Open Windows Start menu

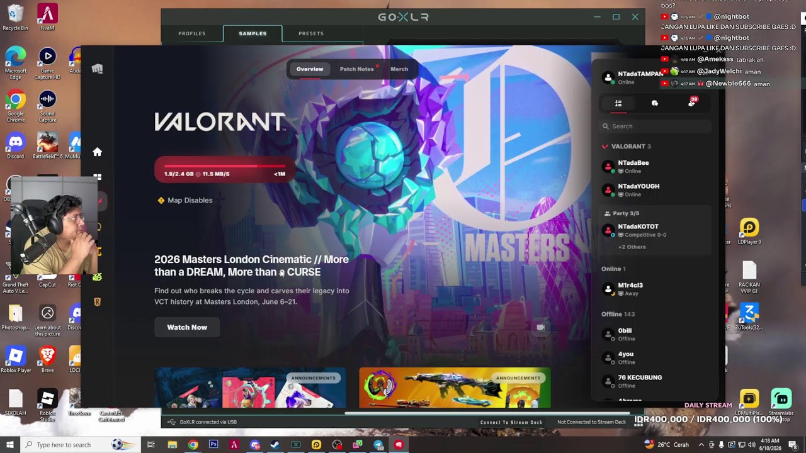click(x=10, y=445)
